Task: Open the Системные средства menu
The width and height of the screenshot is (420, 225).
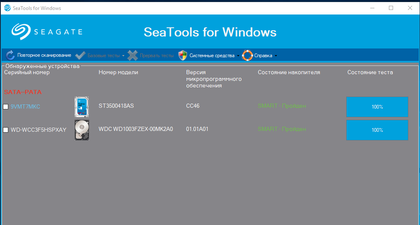Action: [x=211, y=56]
